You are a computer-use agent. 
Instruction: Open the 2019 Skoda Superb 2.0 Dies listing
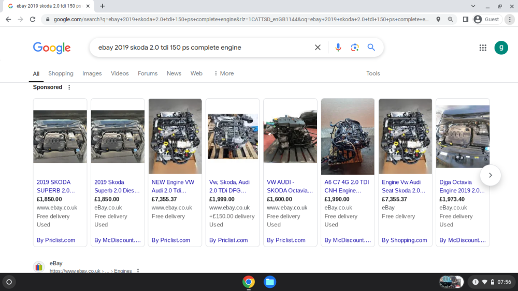pyautogui.click(x=117, y=186)
